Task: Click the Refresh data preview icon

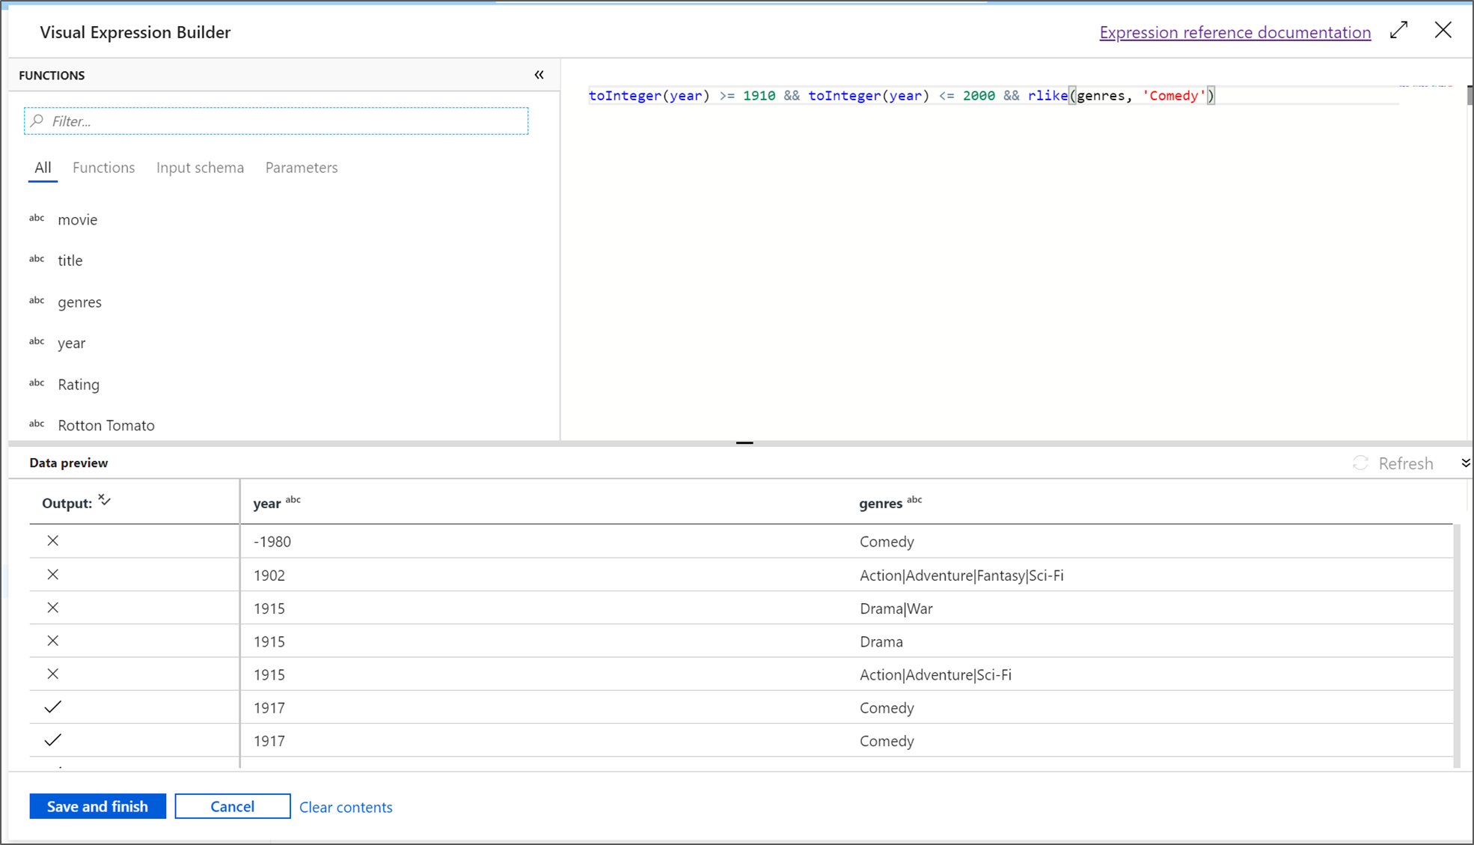Action: (1362, 463)
